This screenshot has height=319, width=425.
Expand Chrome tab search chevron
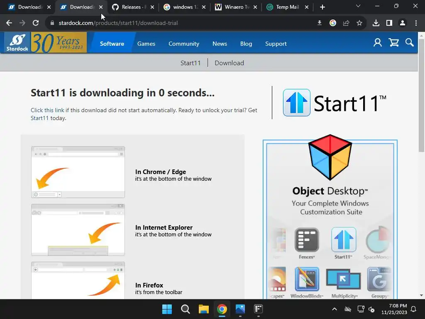[358, 6]
